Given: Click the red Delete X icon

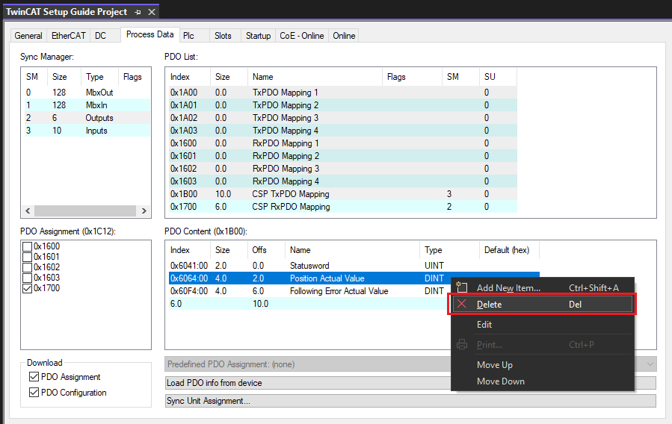Looking at the screenshot, I should (461, 305).
